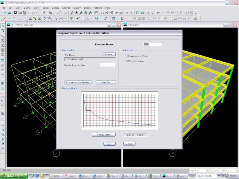The width and height of the screenshot is (239, 179).
Task: Click the rotate 3D view icon
Action: pos(116,13)
